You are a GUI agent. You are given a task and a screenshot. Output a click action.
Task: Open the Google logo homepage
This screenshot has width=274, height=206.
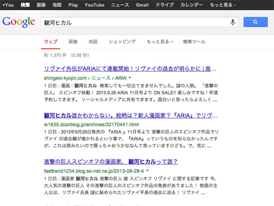coord(18,22)
